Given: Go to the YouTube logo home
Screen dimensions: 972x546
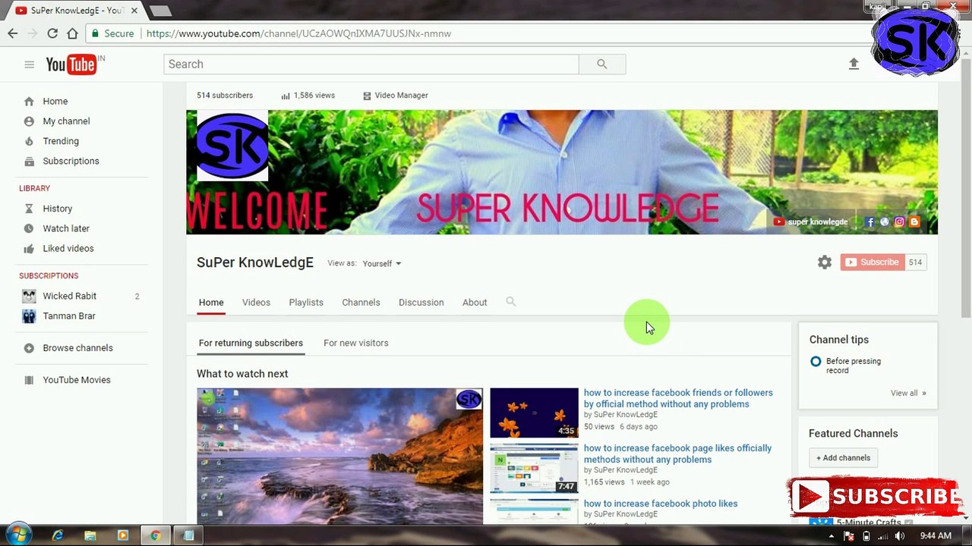Looking at the screenshot, I should pos(71,64).
